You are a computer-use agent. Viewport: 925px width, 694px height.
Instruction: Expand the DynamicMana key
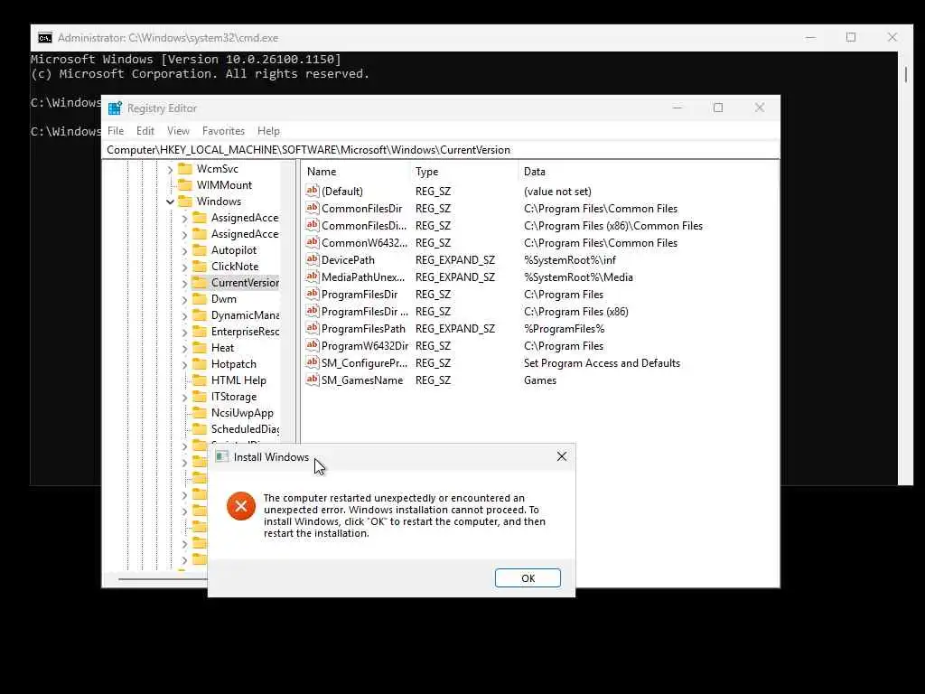pos(184,315)
